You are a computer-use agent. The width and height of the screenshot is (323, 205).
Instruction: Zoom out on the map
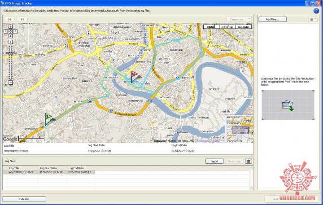(10, 83)
